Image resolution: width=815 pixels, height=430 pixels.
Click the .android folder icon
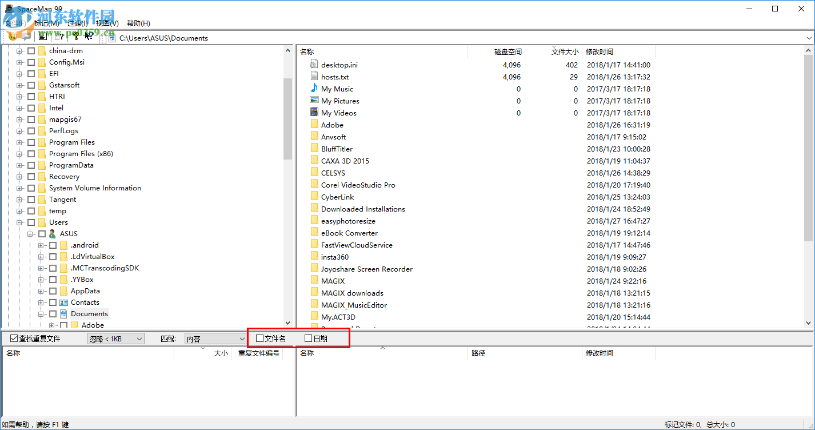63,245
